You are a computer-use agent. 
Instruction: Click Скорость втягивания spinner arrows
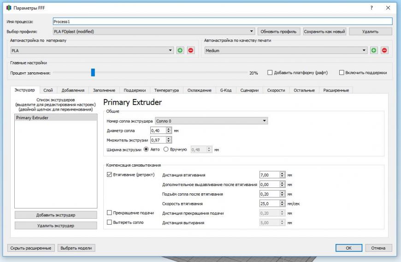click(282, 204)
